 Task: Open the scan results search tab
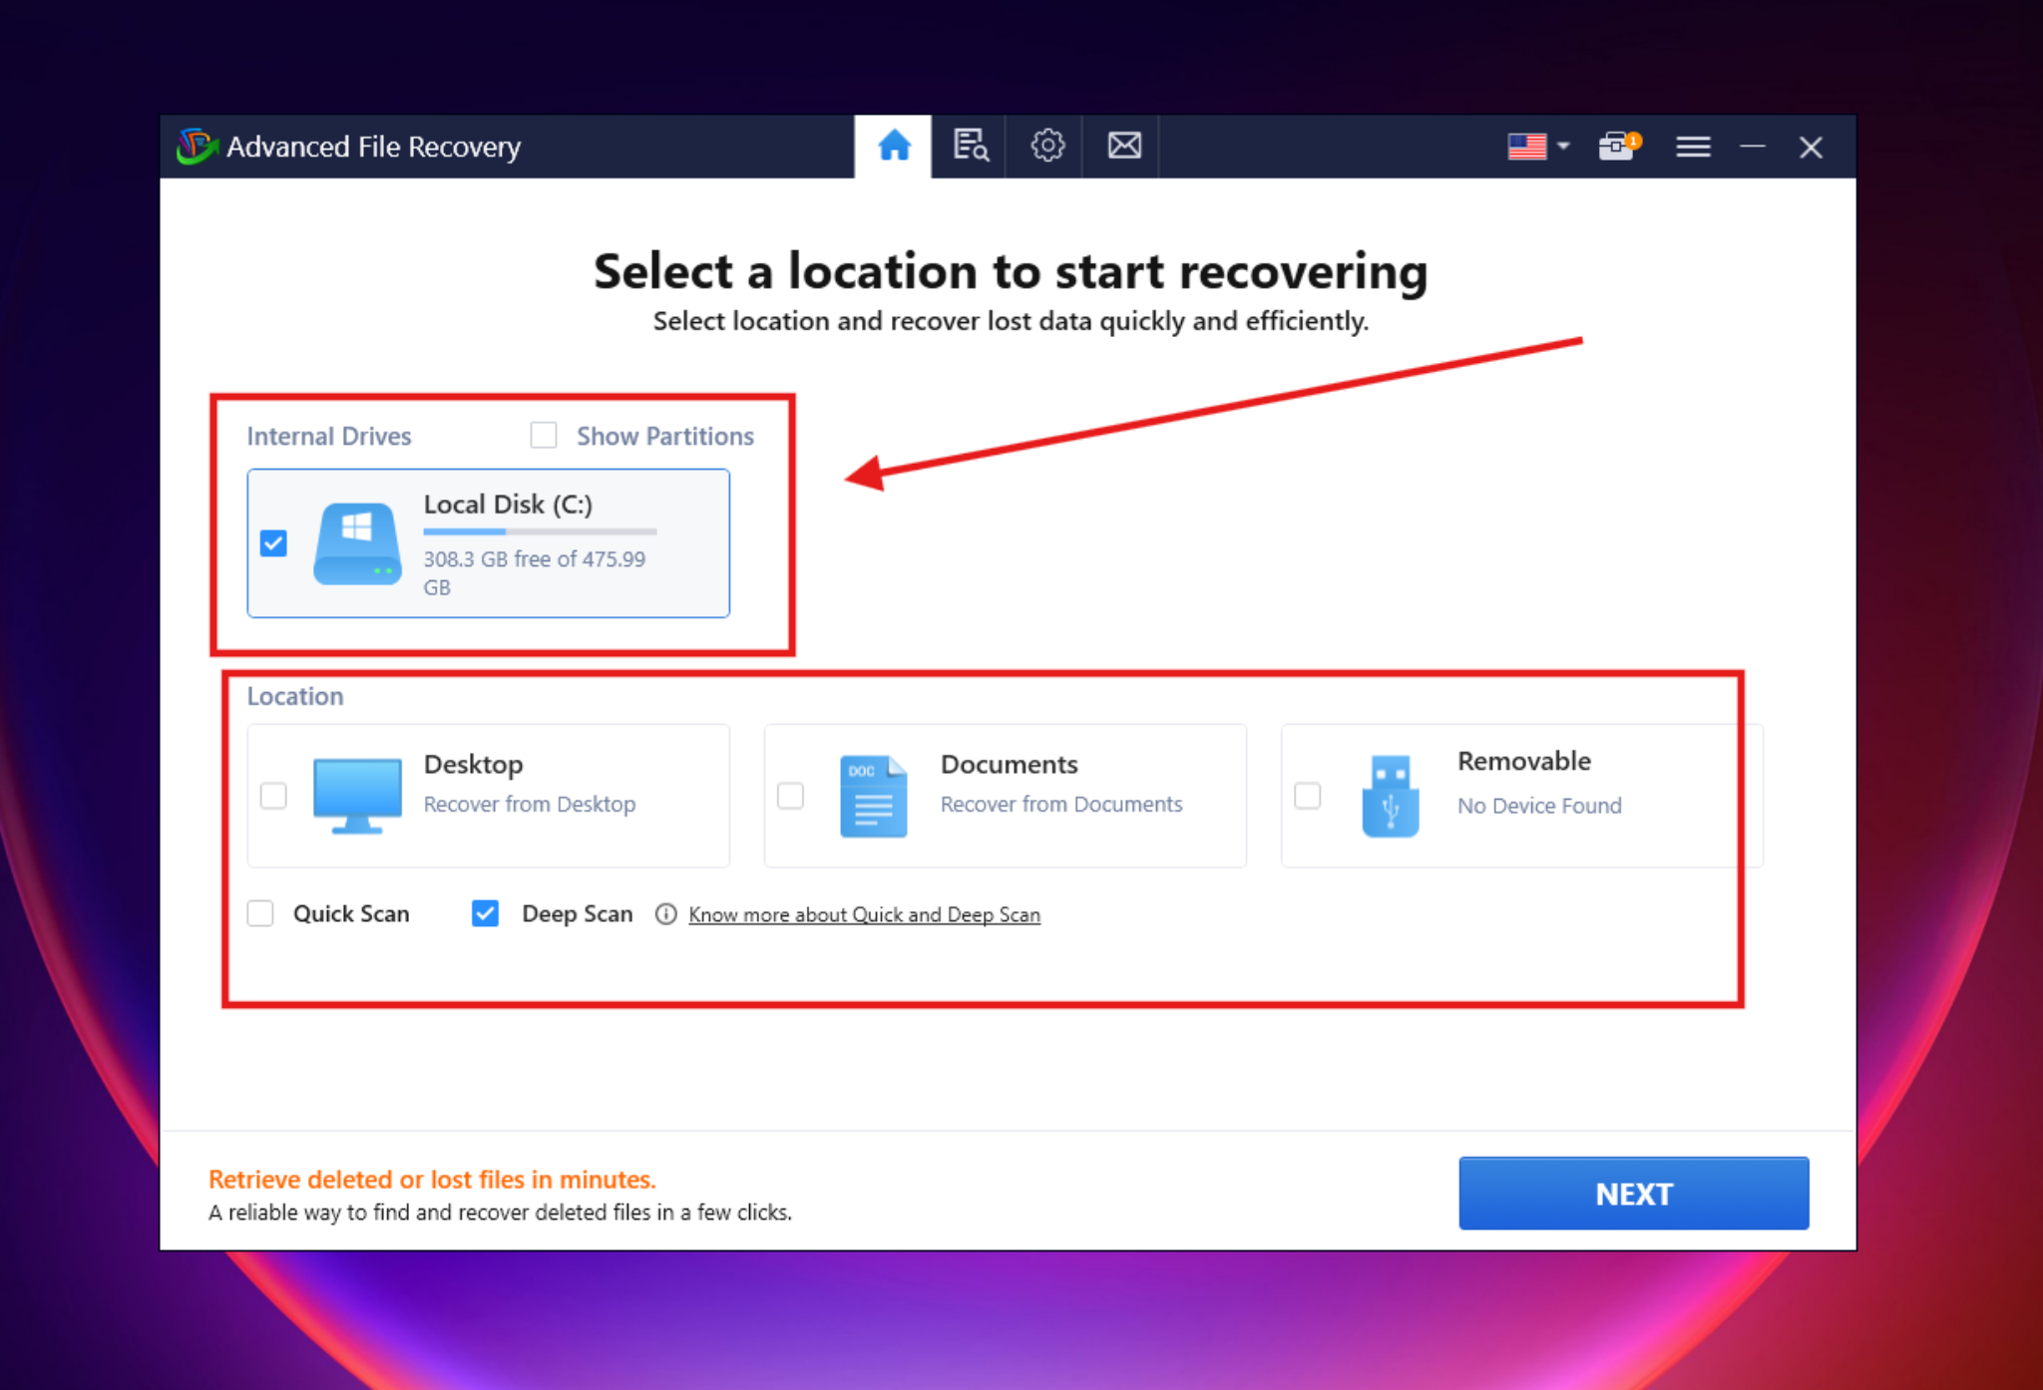(970, 147)
